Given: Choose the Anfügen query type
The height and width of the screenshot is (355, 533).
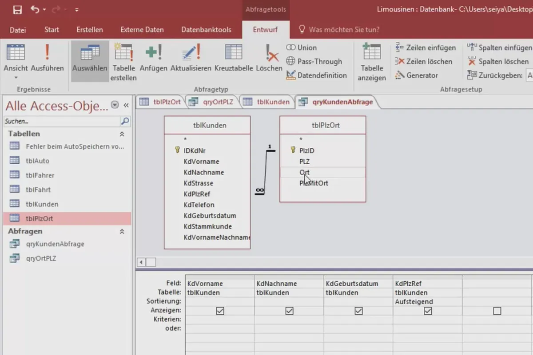Looking at the screenshot, I should pyautogui.click(x=153, y=58).
